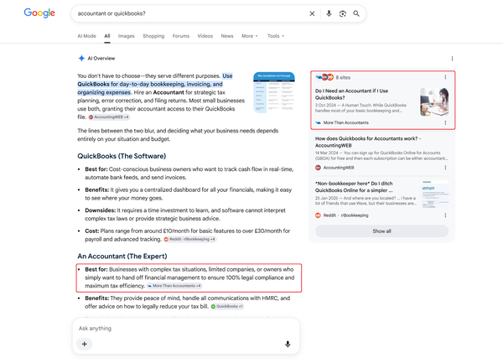
Task: Click microphone icon in Ask anything box
Action: 288,344
